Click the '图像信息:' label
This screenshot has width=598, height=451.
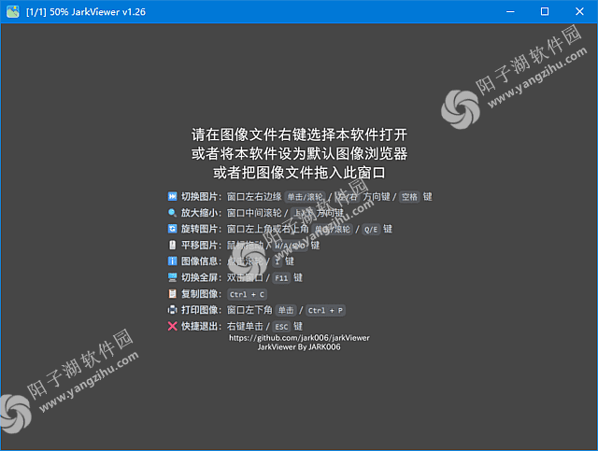point(201,261)
